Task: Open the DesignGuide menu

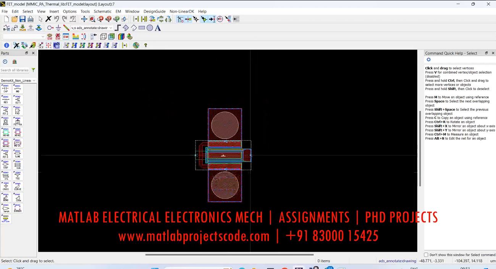Action: [x=155, y=11]
